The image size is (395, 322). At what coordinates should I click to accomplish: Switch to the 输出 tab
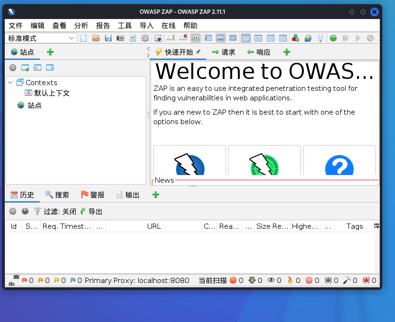pos(128,195)
